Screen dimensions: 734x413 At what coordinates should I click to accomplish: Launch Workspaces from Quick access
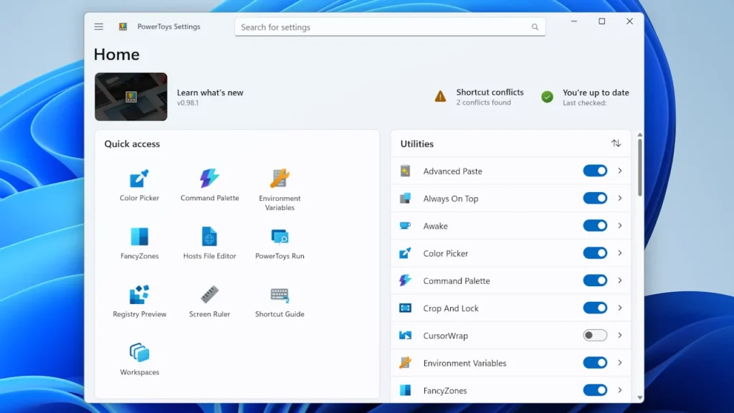[x=139, y=360]
